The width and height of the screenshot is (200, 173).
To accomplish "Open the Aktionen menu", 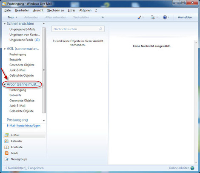I will (x=85, y=10).
